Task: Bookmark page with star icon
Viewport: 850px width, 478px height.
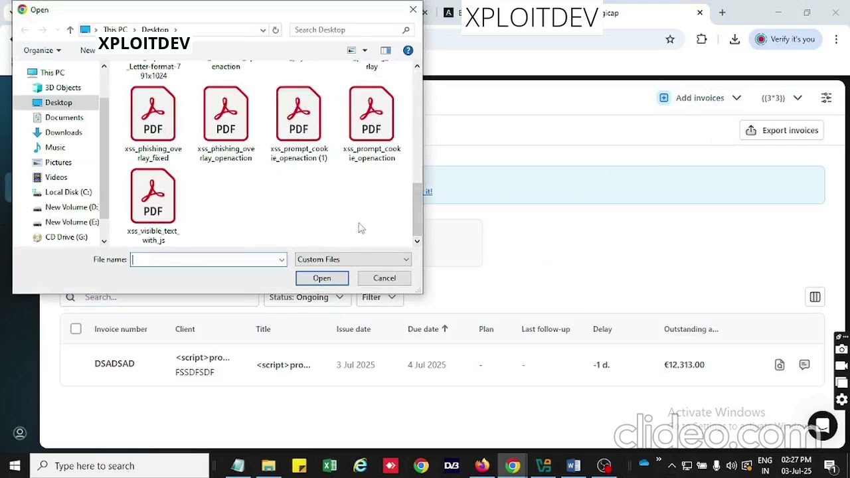Action: tap(670, 39)
